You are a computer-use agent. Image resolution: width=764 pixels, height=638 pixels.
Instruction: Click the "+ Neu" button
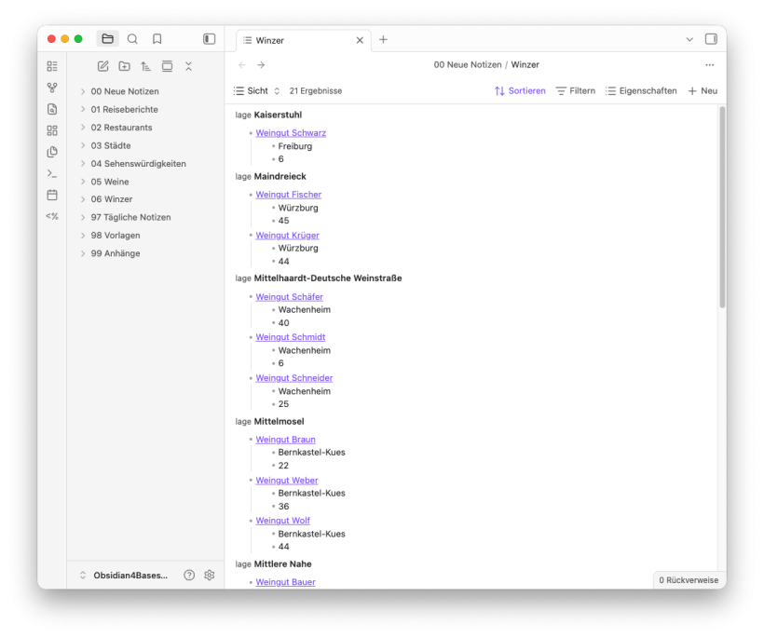pyautogui.click(x=702, y=90)
